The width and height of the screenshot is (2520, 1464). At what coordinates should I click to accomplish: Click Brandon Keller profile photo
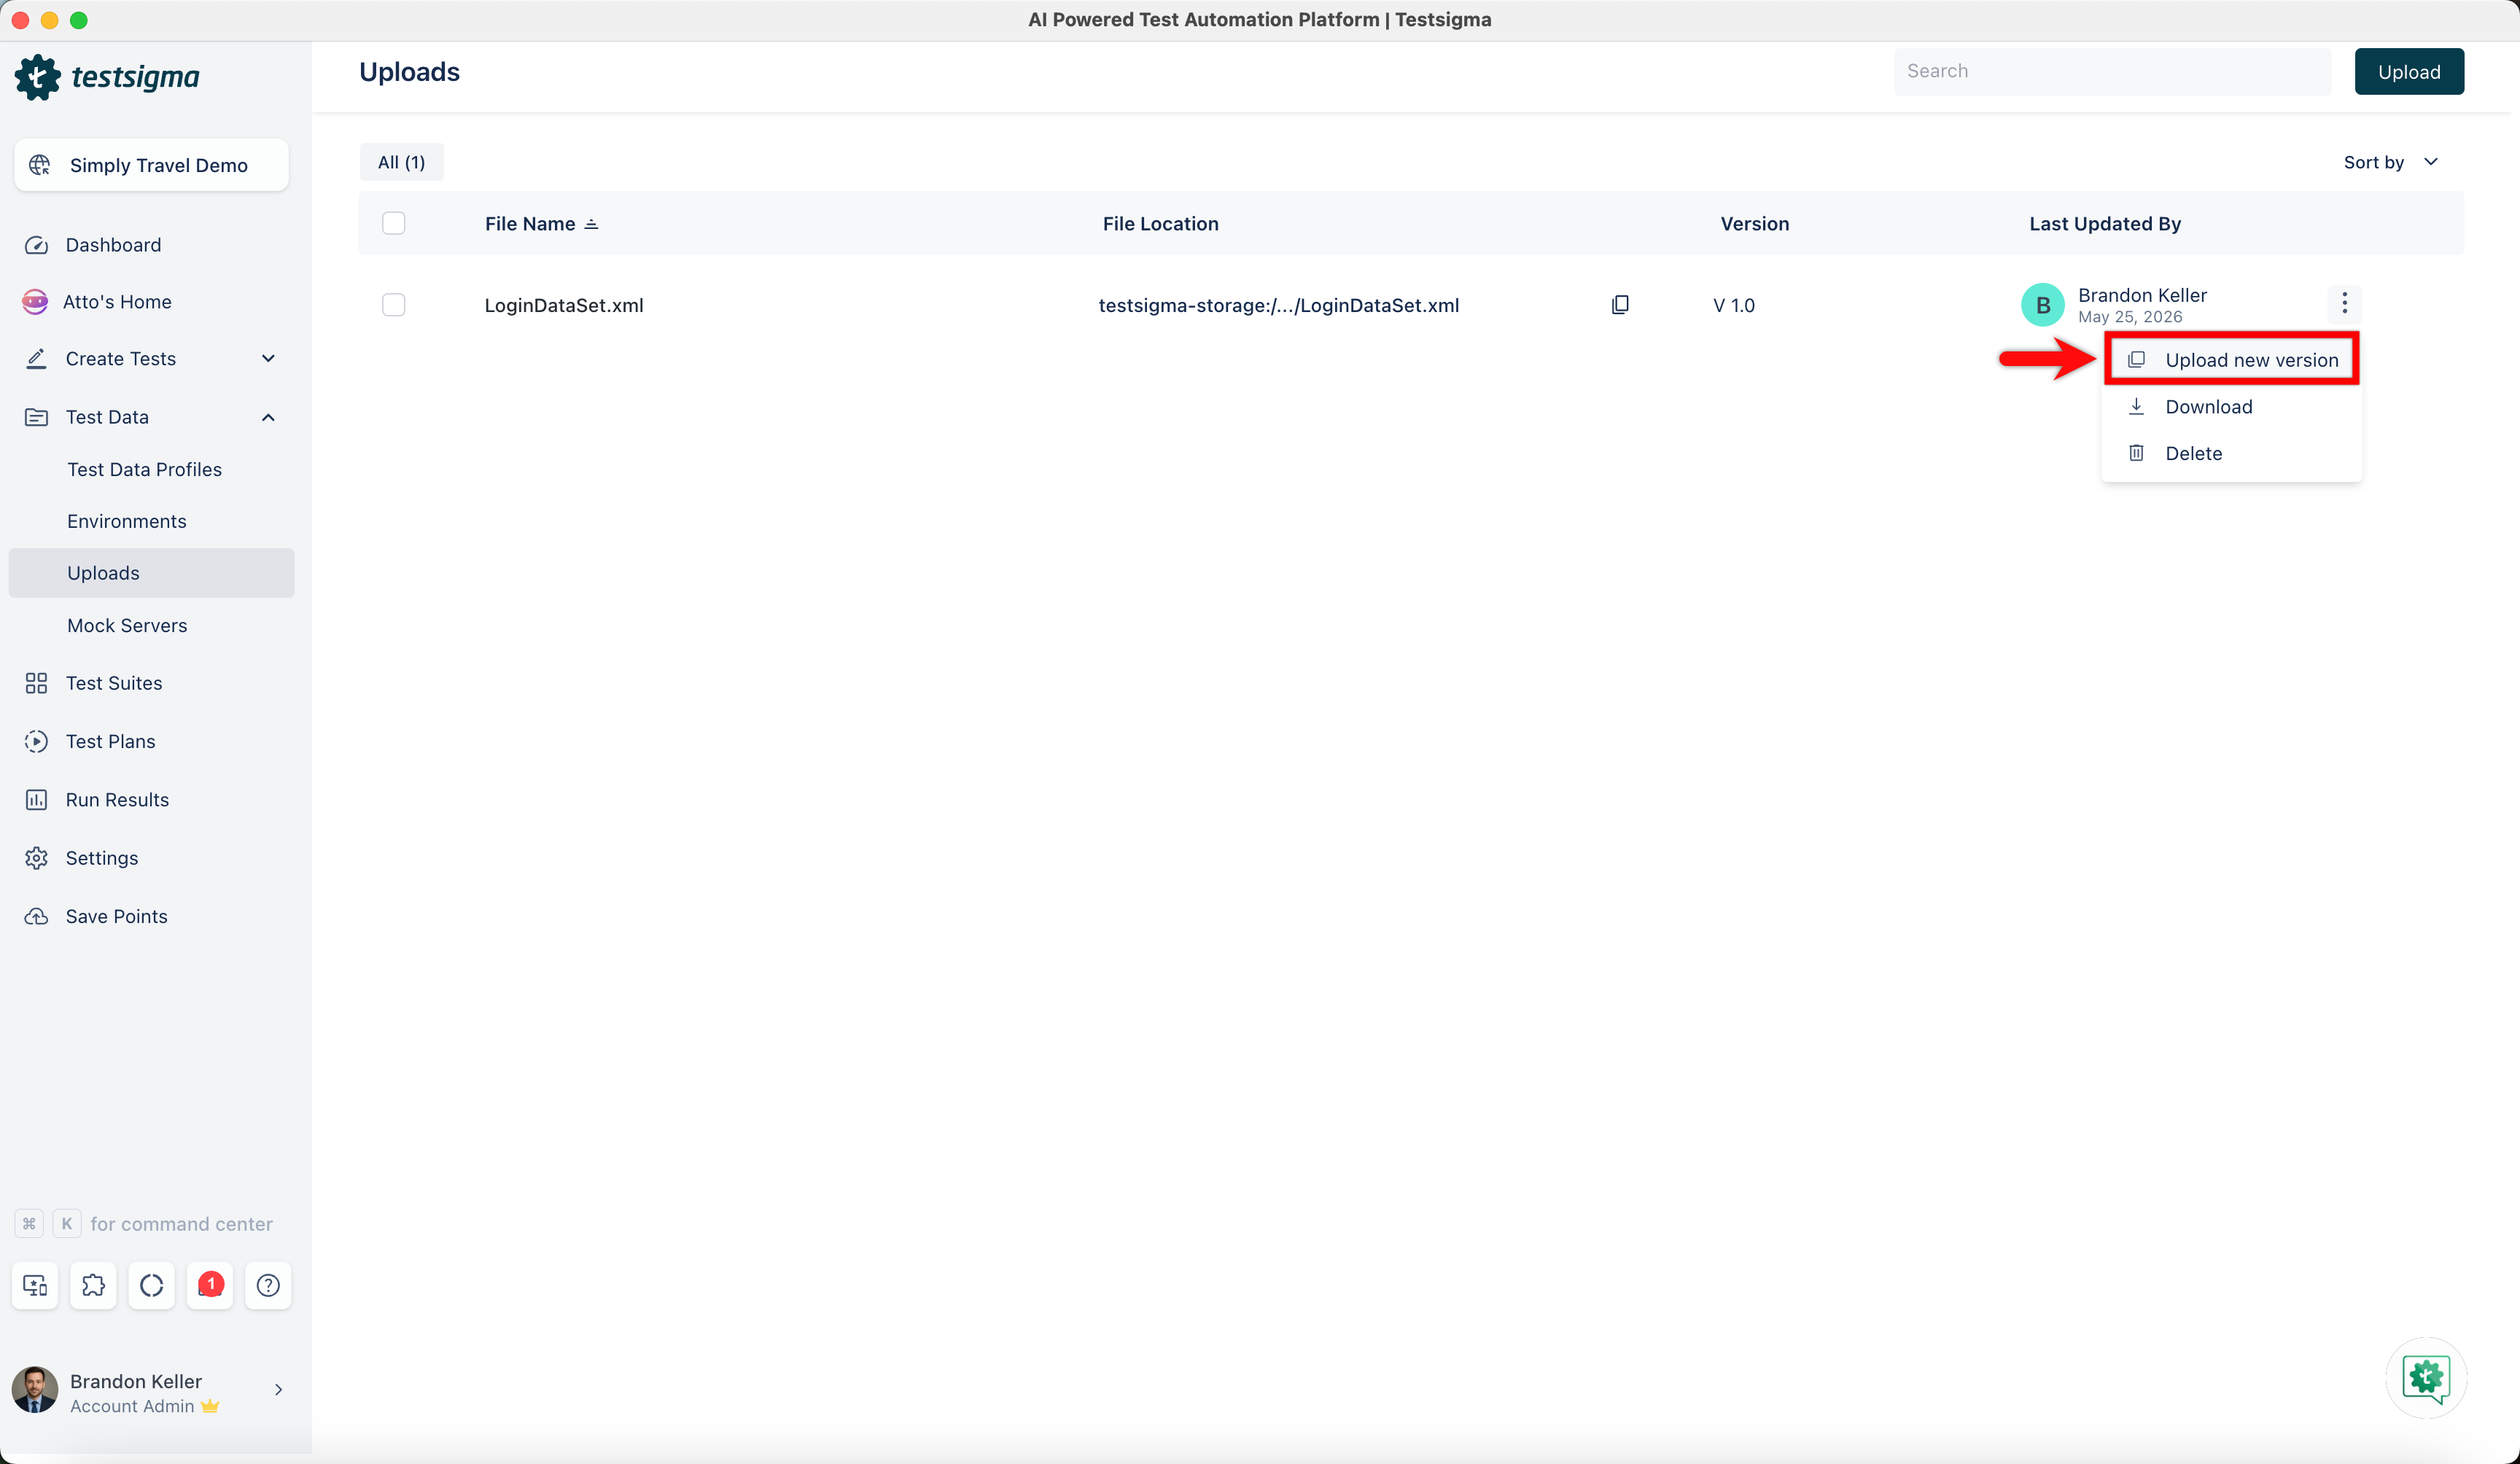click(x=35, y=1390)
